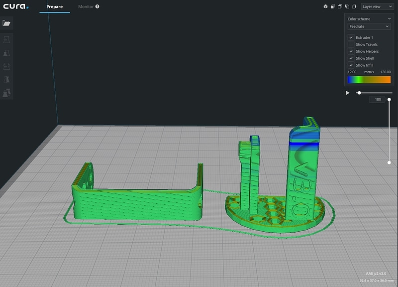Switch camera to the left side view
398x287 pixels.
(x=347, y=6)
